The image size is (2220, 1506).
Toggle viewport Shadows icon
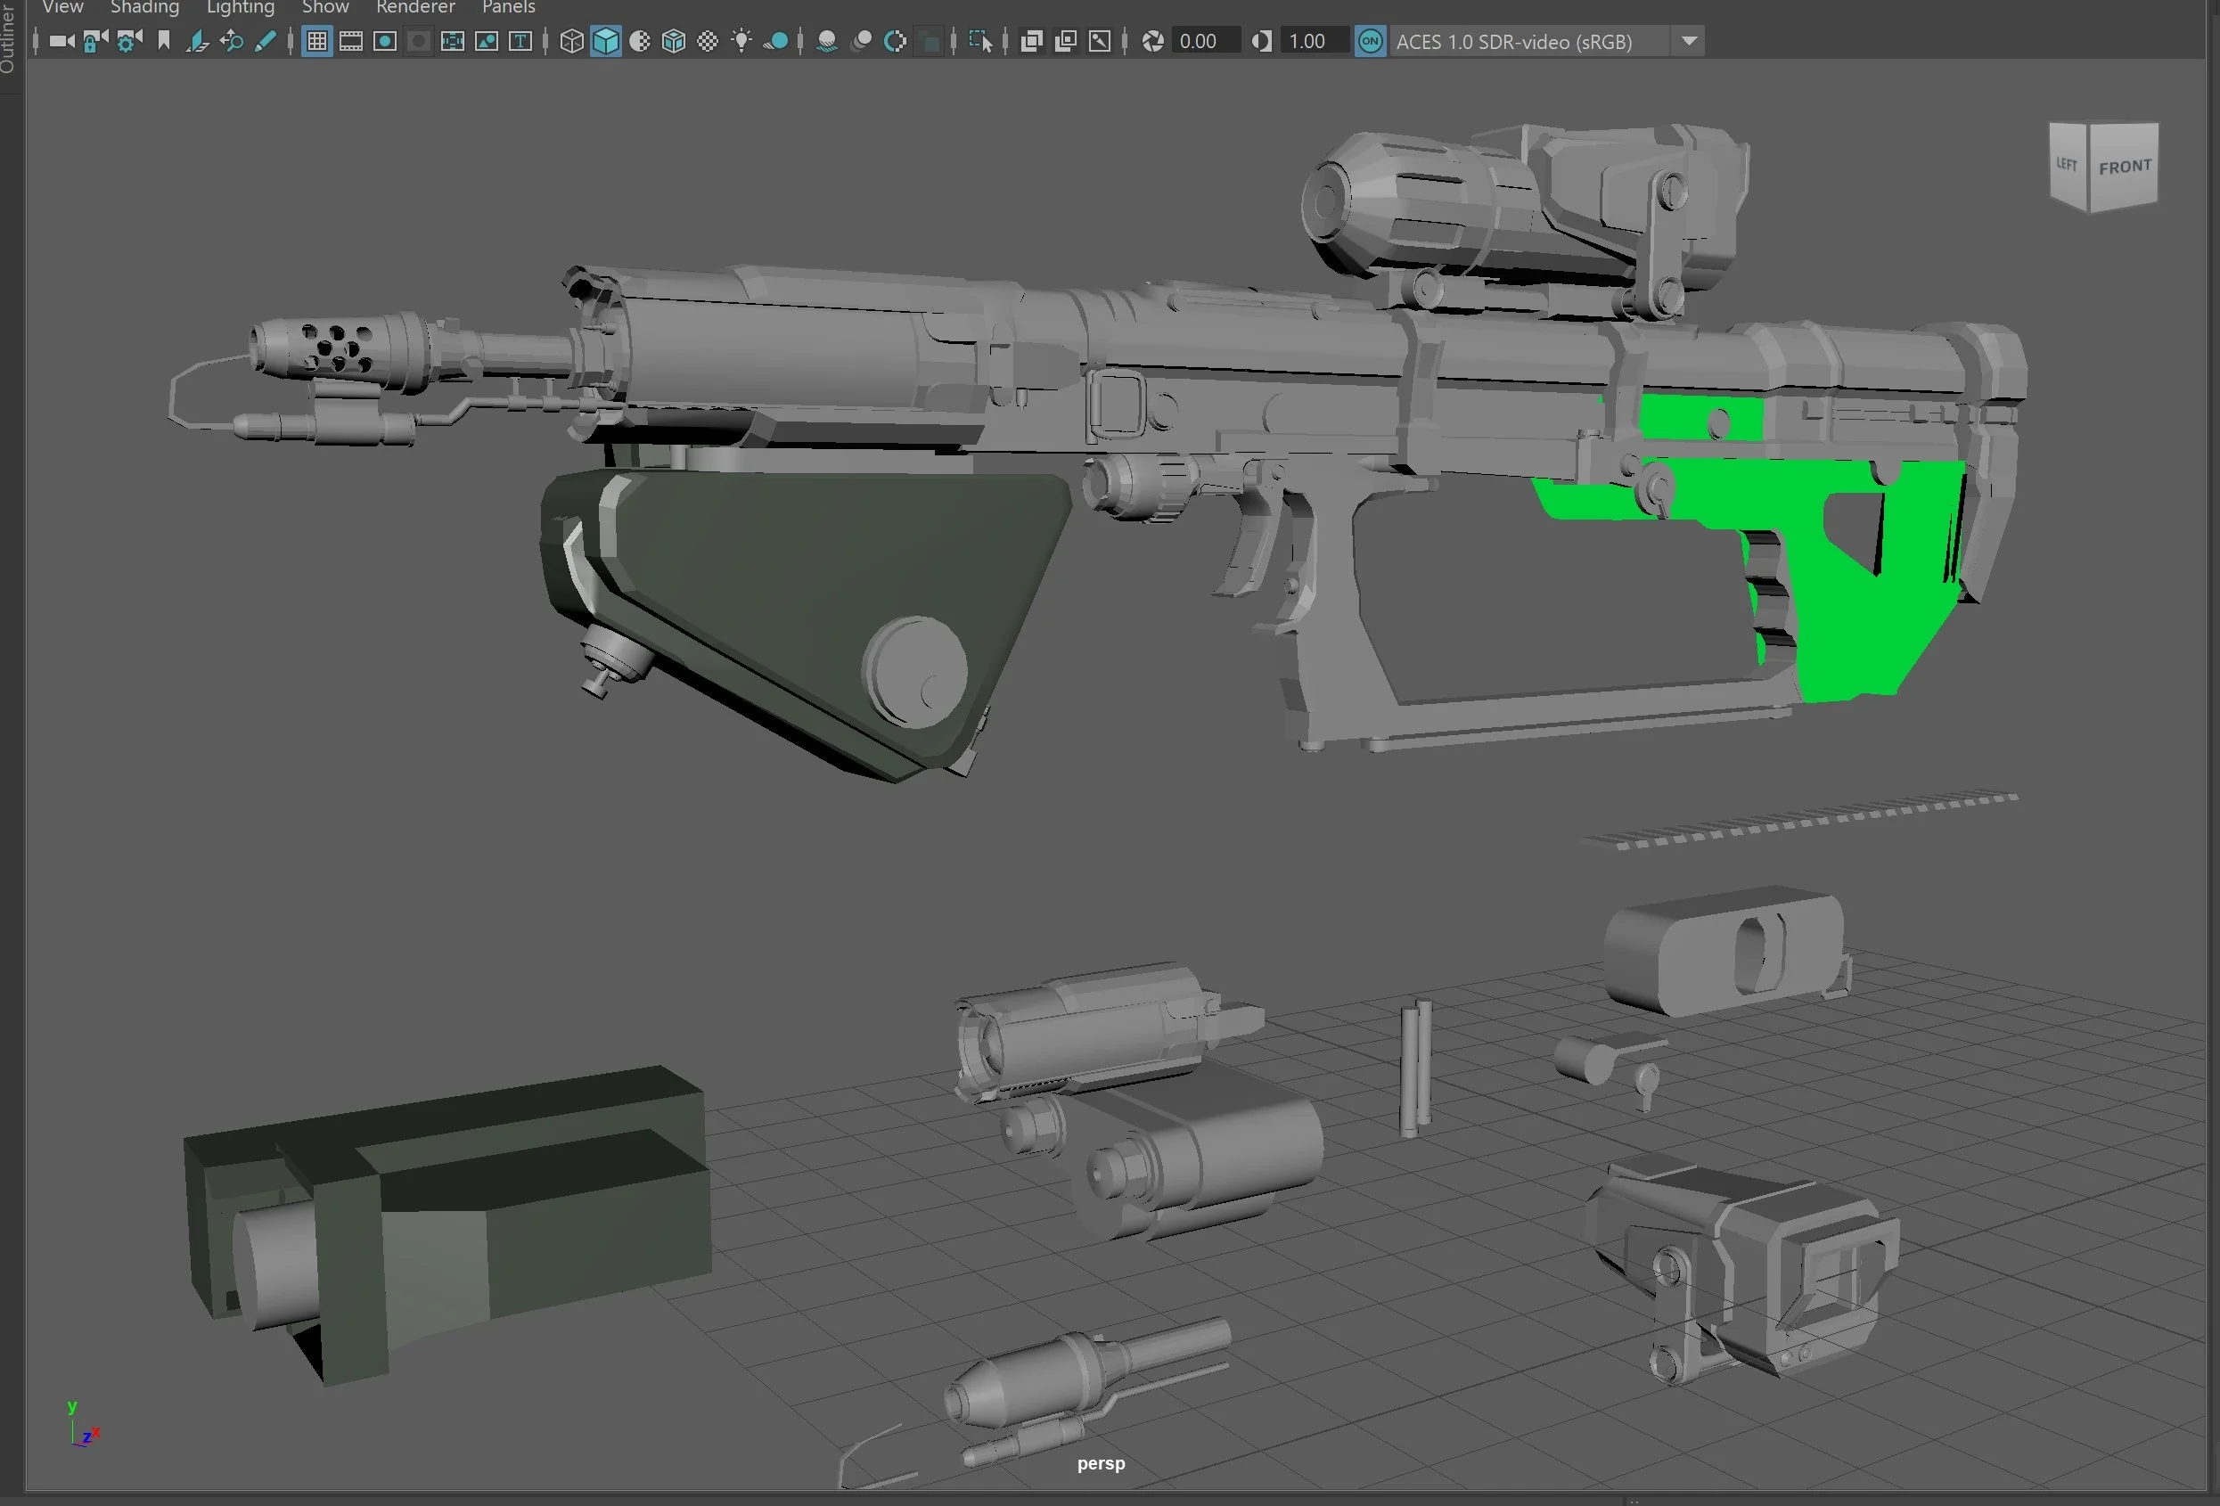775,41
